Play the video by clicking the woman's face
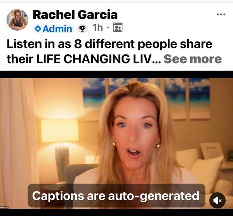 point(134,131)
